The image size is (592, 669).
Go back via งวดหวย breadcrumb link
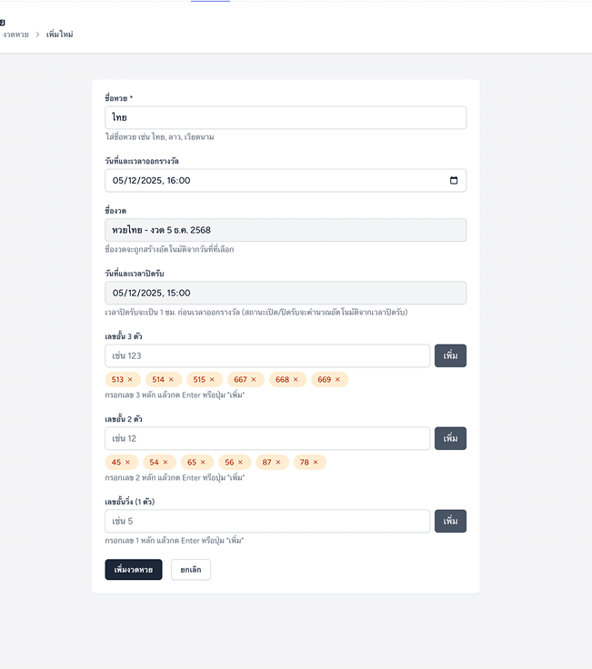[x=15, y=34]
